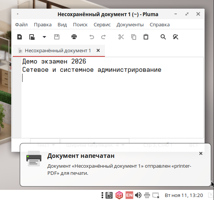This screenshot has height=200, width=214.
Task: Open the Текст syntax highlighting dropdown
Action: tap(45, 145)
